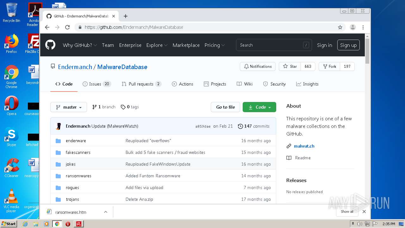Open the Windows Start menu
The width and height of the screenshot is (405, 228).
click(9, 224)
